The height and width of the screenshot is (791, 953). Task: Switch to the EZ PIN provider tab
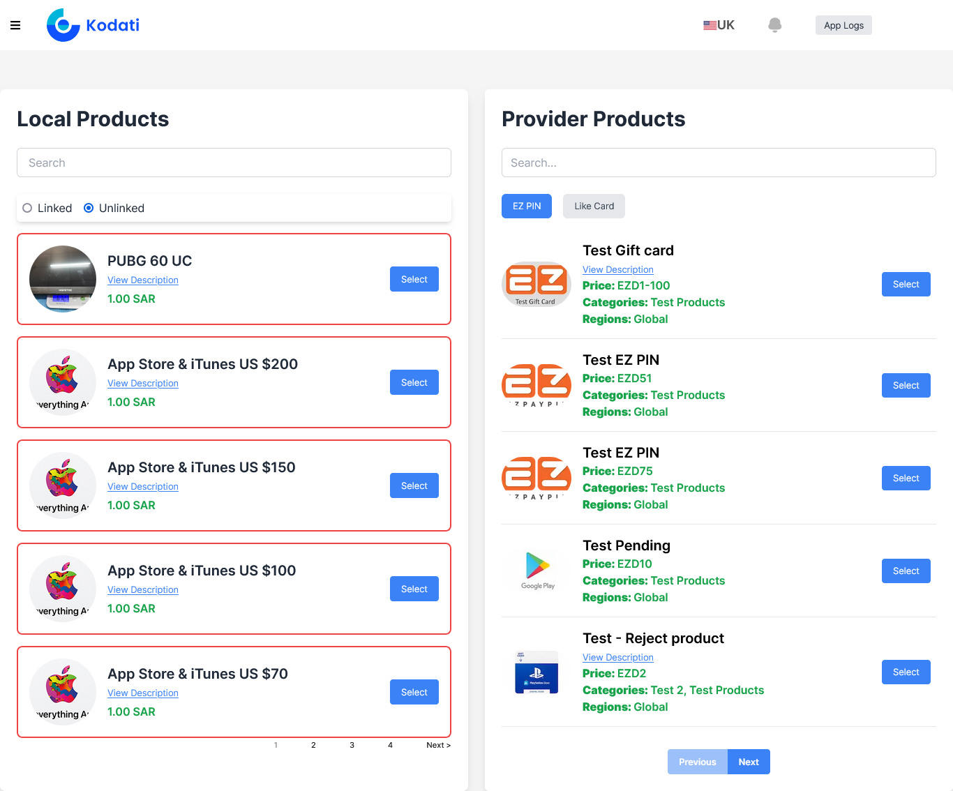(x=527, y=206)
